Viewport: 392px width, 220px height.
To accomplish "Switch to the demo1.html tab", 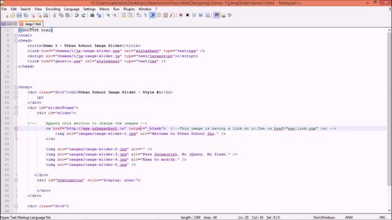I will [31, 24].
